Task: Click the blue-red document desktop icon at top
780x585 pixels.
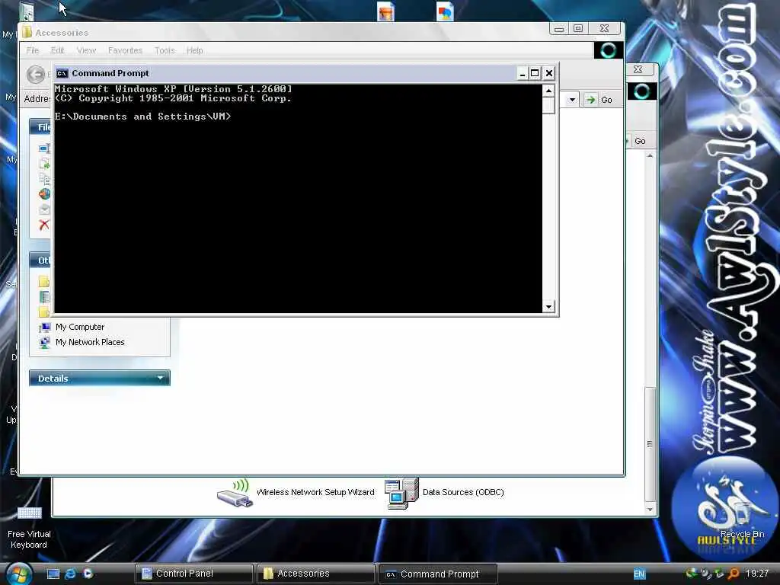Action: coord(445,12)
